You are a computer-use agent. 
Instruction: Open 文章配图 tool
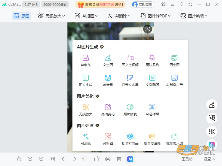coord(152,81)
